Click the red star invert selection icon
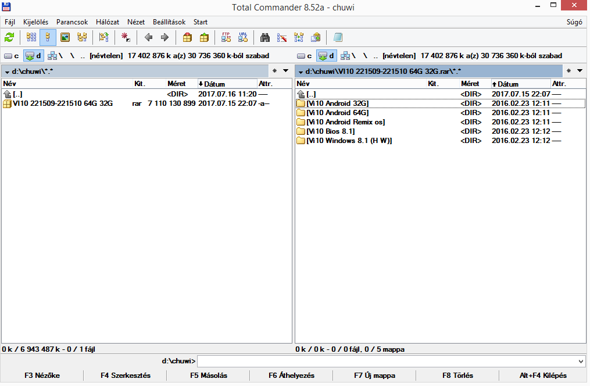 (x=126, y=37)
